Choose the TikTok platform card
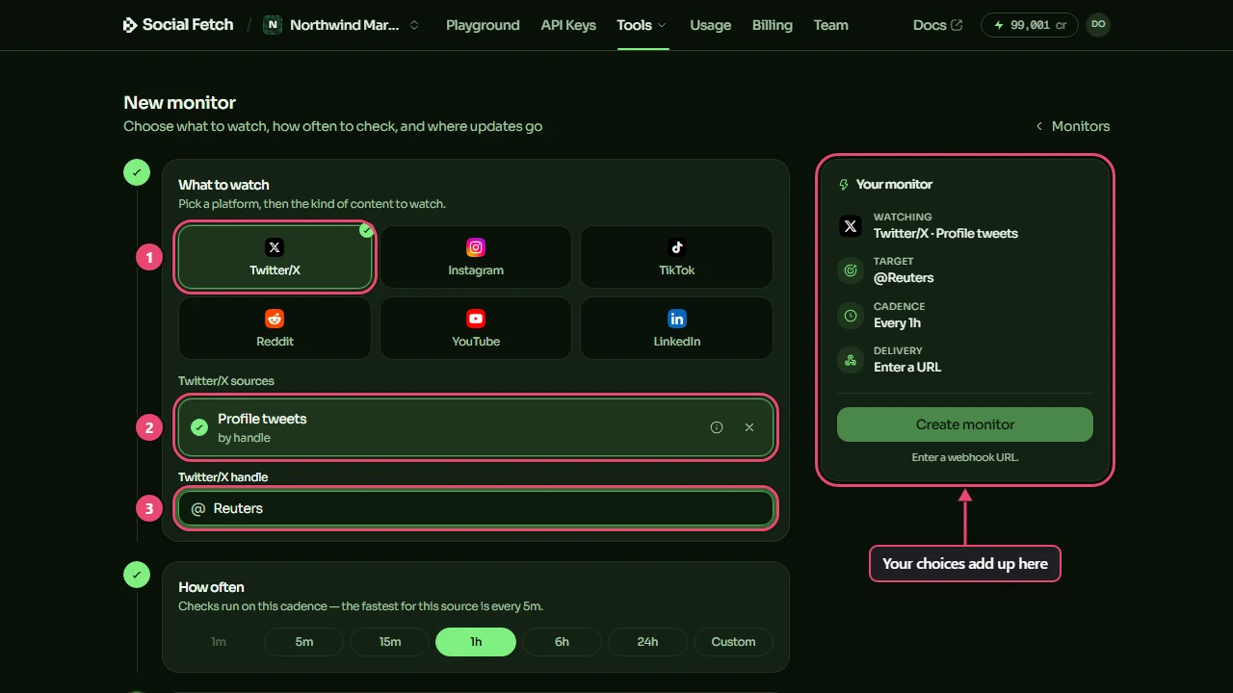Viewport: 1233px width, 693px height. [x=677, y=257]
